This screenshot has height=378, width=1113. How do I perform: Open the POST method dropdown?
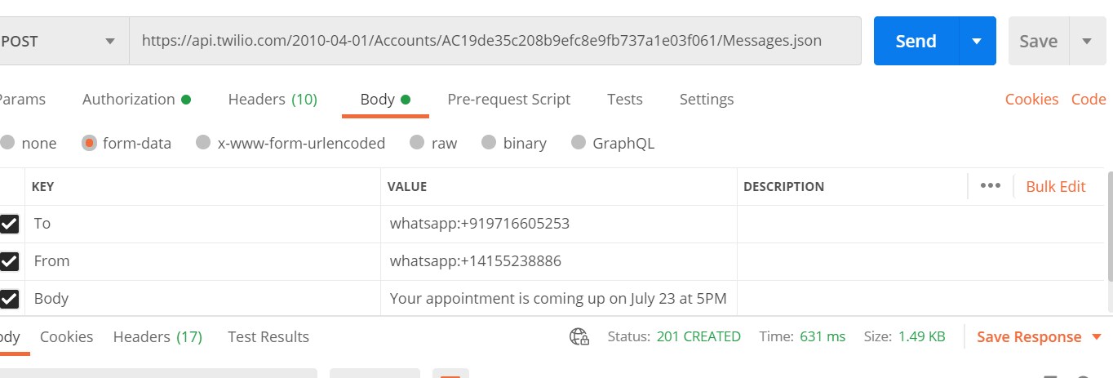point(62,41)
